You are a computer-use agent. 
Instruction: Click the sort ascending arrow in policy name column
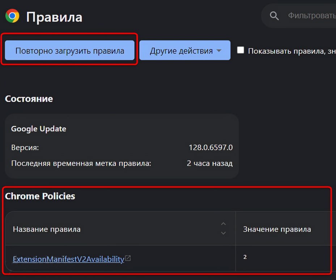(223, 224)
